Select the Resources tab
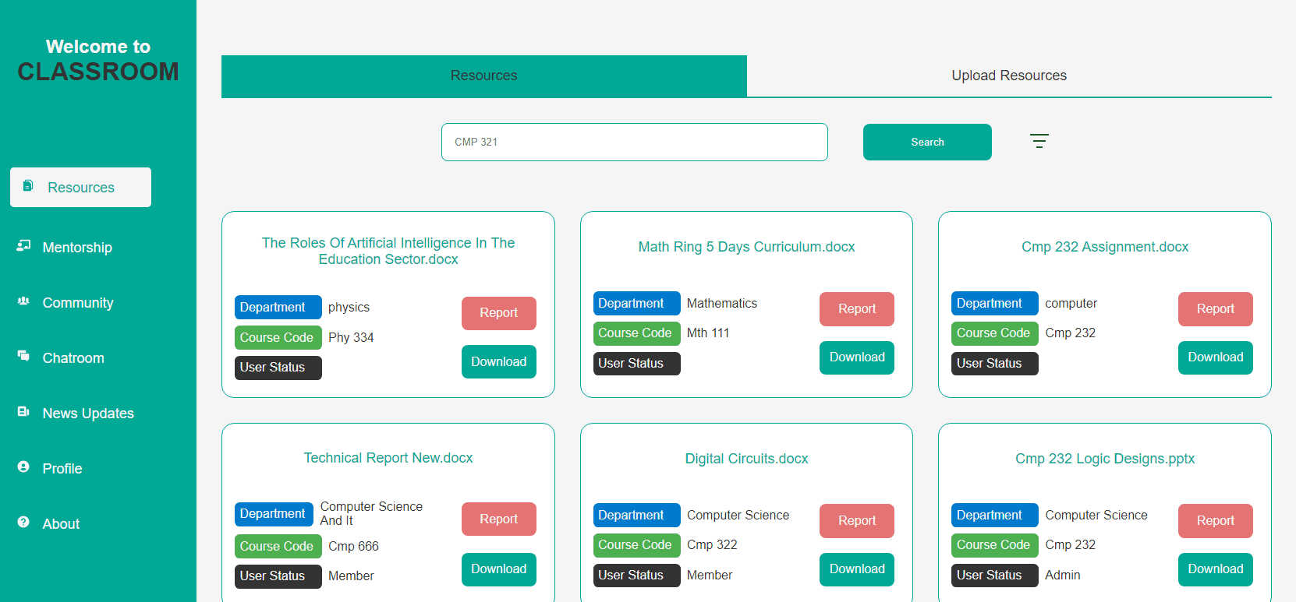Screen dimensions: 1296x602 pos(483,76)
